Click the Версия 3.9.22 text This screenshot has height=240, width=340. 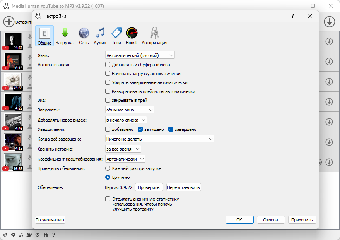(119, 187)
